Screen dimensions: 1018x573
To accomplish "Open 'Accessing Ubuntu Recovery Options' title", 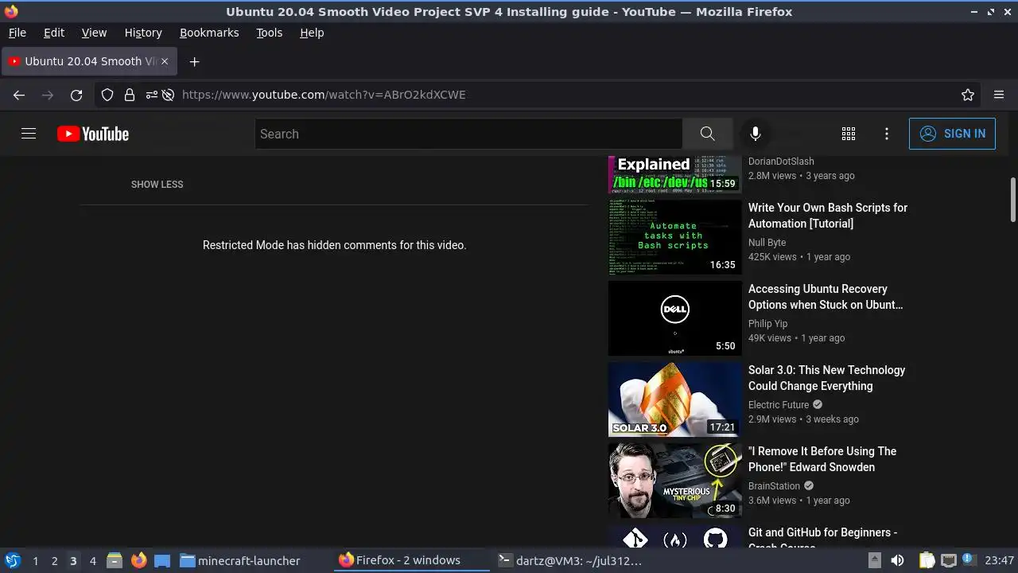I will [826, 297].
